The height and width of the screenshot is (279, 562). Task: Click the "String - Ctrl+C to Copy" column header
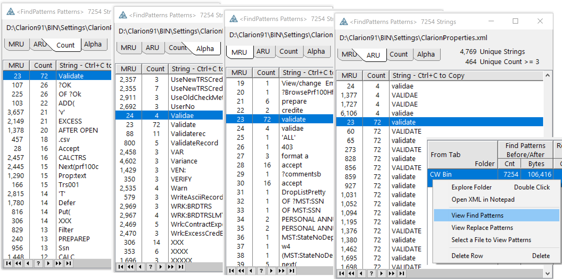pos(428,76)
